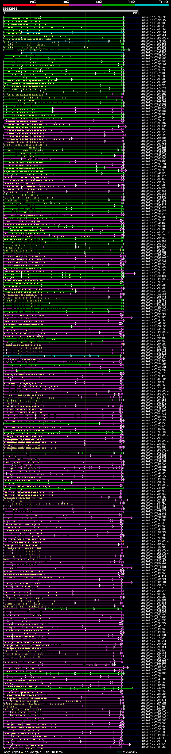The image size is (171, 754).
Task: Open the UniRef100_Q41805 entry
Action: (153, 323)
